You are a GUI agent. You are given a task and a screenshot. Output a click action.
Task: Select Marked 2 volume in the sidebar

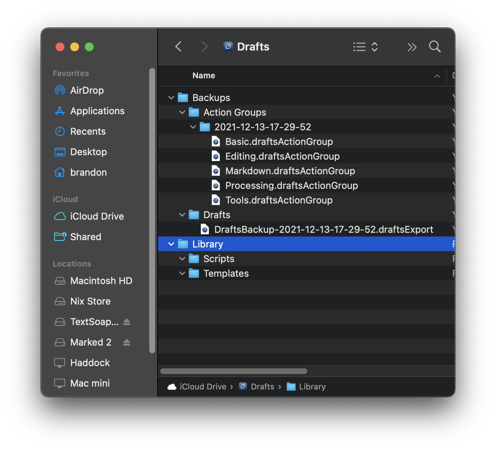[83, 342]
